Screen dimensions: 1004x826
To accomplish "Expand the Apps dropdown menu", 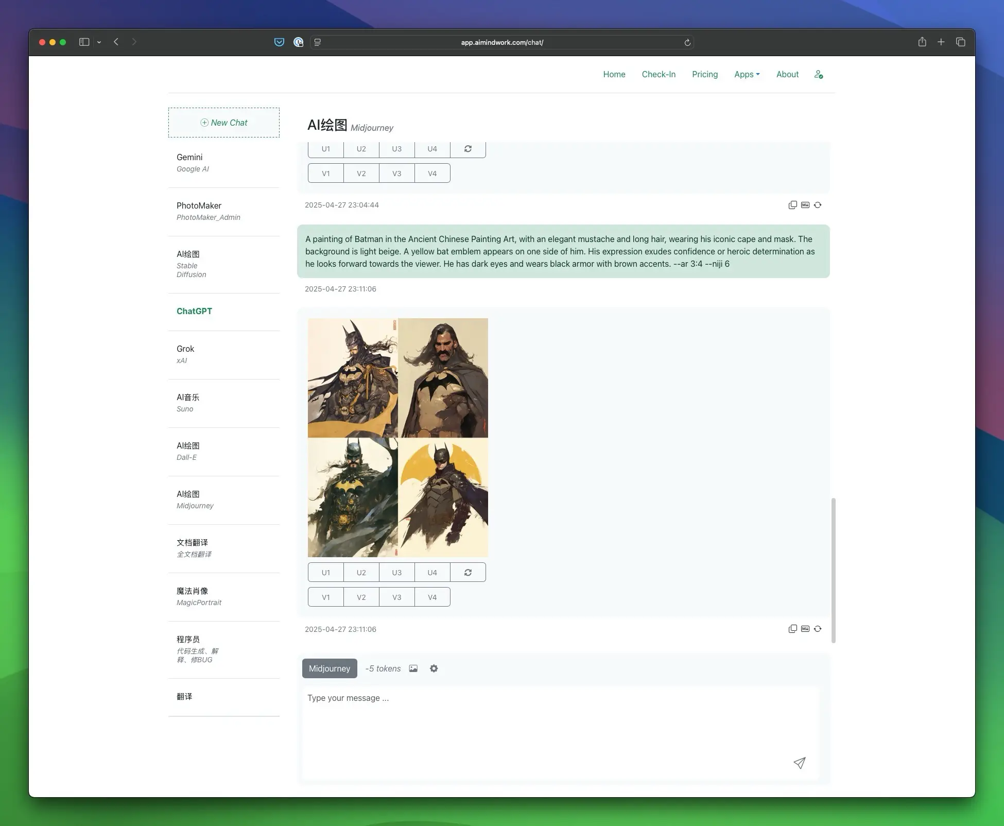I will pyautogui.click(x=747, y=74).
